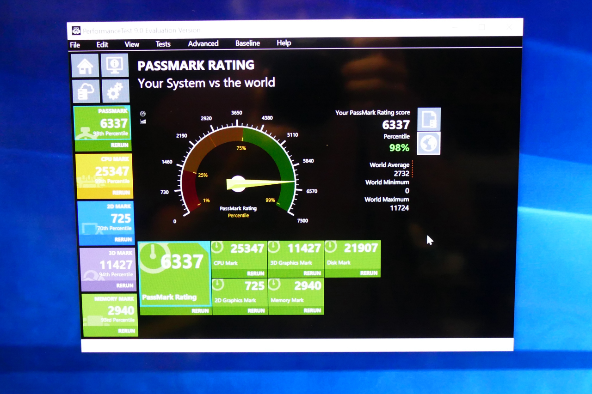Rerun the MEMORY MARK test from the sidebar
The image size is (592, 394).
[x=126, y=331]
